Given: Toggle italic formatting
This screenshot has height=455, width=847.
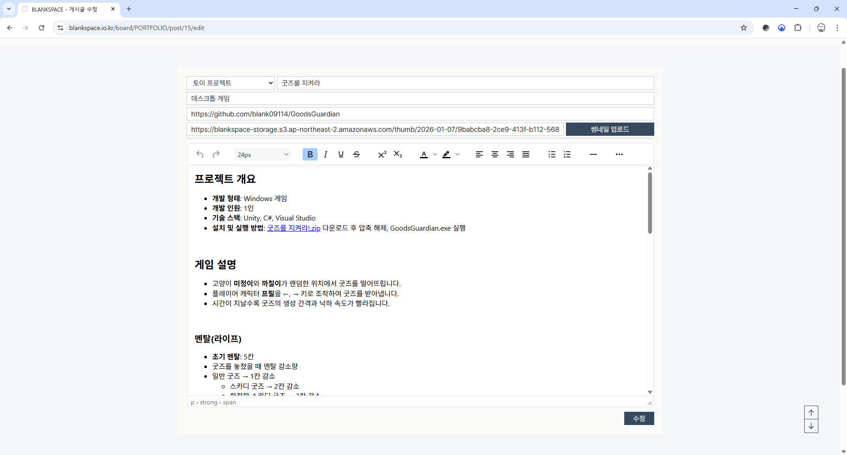Looking at the screenshot, I should coord(326,154).
